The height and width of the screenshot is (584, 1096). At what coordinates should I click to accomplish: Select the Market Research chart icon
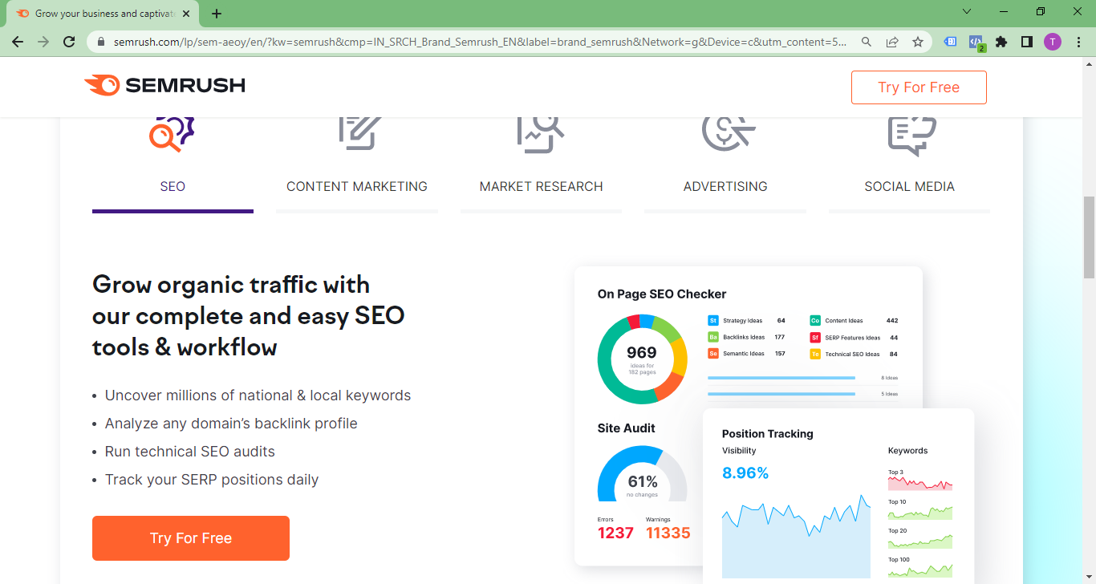pos(541,135)
